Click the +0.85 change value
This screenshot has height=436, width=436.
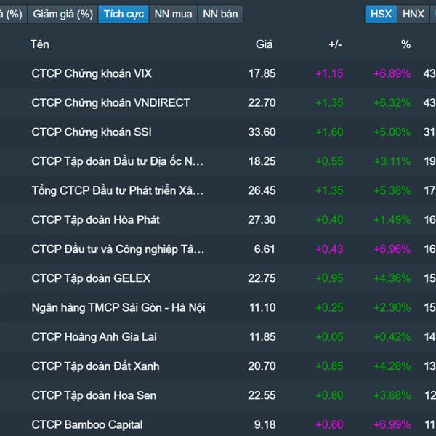pyautogui.click(x=329, y=366)
